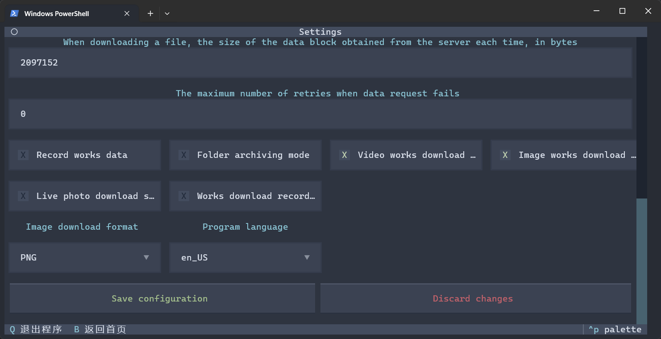Viewport: 661px width, 339px height.
Task: Expand the PNG image format dropdown
Action: [x=85, y=257]
